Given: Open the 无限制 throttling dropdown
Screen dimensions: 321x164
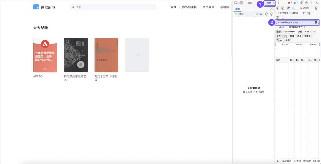Looking at the screenshot, I should point(297,13).
